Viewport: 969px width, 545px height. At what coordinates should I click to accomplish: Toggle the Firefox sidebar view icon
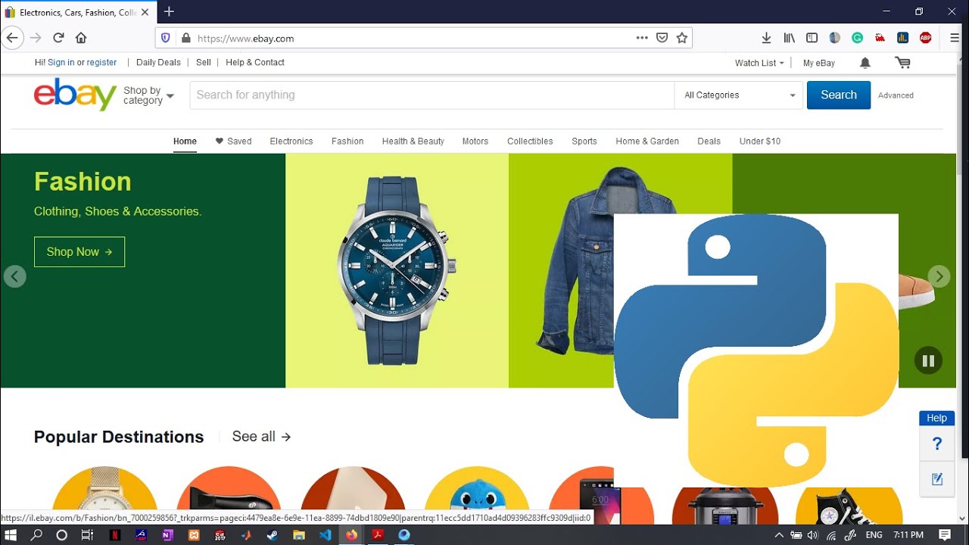[x=812, y=38]
